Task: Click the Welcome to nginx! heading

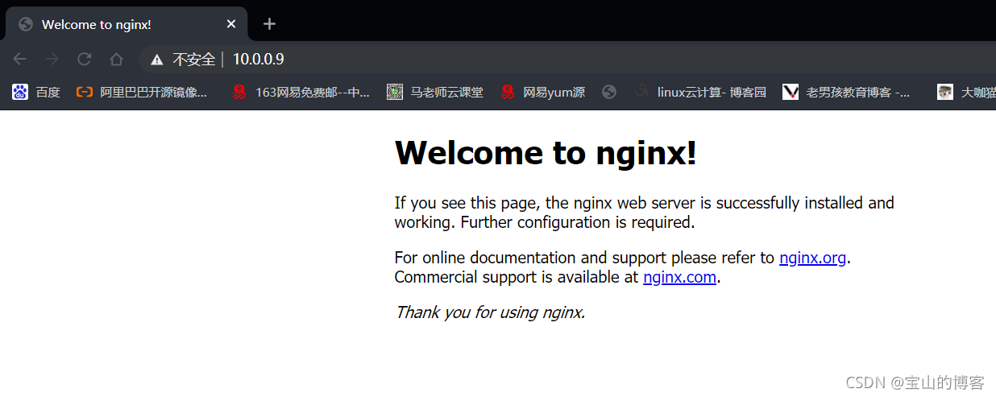Action: [546, 152]
